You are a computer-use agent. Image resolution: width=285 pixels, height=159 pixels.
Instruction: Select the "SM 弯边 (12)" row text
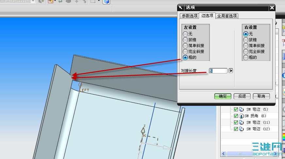258,129
